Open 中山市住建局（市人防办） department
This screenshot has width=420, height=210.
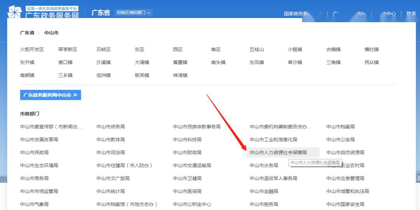click(125, 166)
